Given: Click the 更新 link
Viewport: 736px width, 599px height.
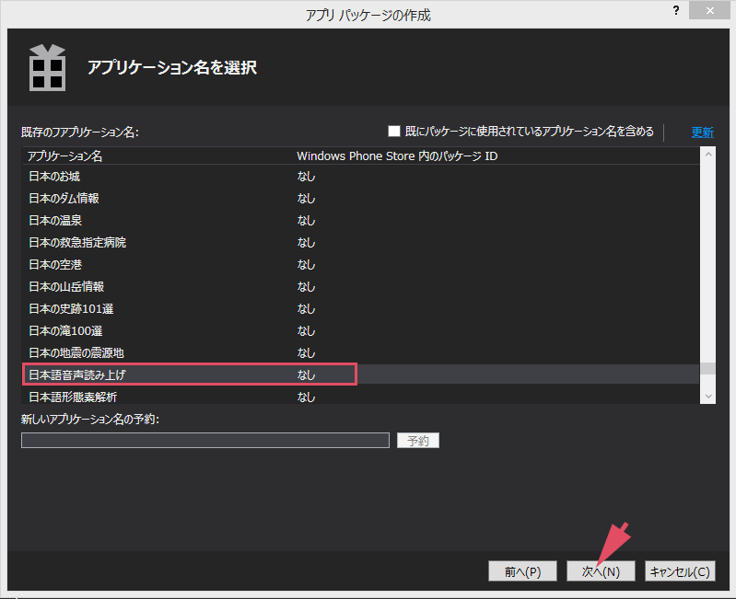Looking at the screenshot, I should click(702, 132).
